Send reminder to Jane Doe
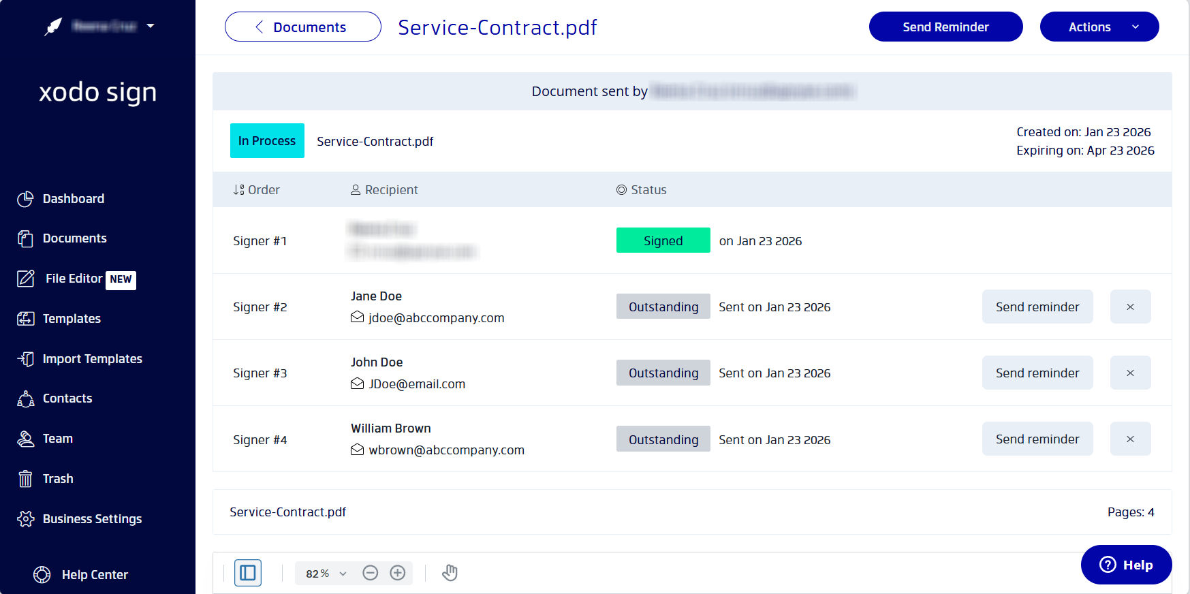Screen dimensions: 1190x594 tap(1037, 307)
